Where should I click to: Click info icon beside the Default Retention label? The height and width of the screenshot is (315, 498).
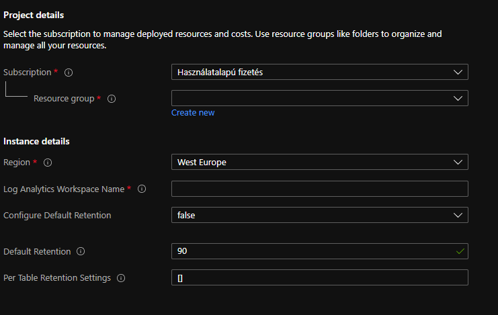[81, 252]
